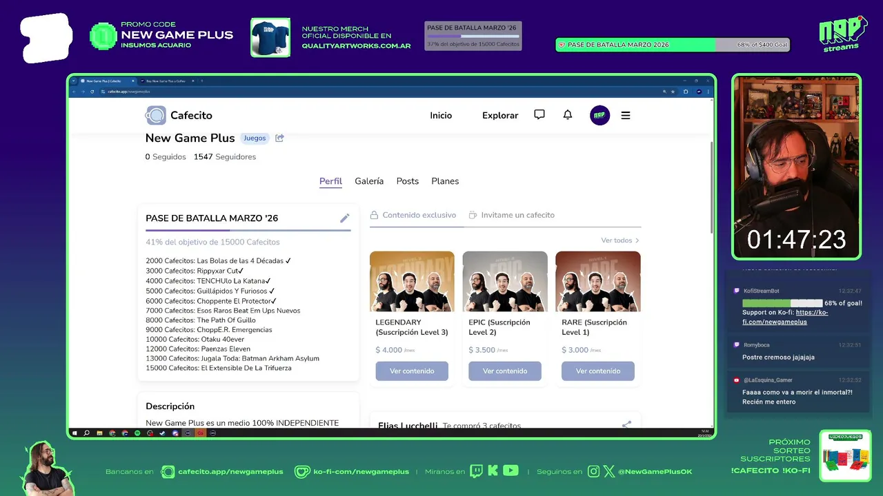Open the Windows taskbar search

[x=86, y=433]
